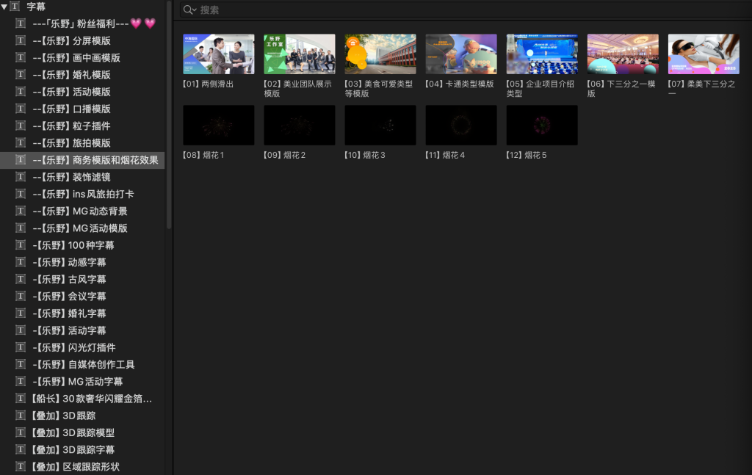Click the 【08】烟花1 label text
752x475 pixels.
(x=203, y=156)
